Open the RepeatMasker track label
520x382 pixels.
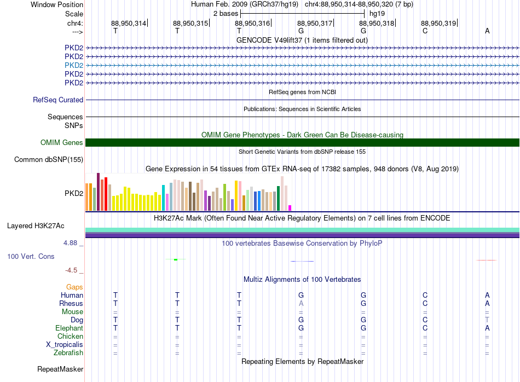(60, 369)
